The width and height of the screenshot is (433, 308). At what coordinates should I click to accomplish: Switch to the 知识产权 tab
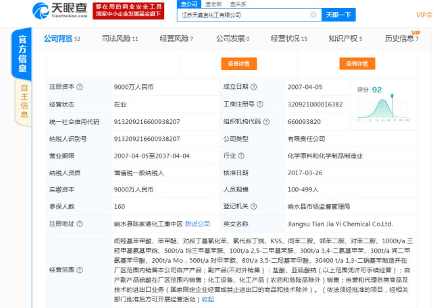[342, 39]
